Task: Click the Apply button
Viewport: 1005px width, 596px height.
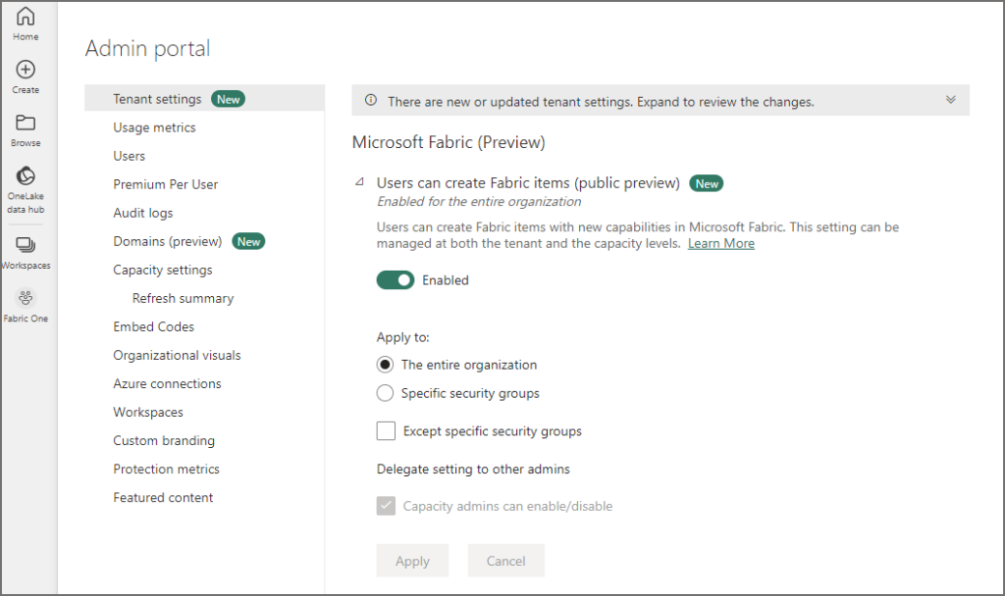Action: [412, 561]
